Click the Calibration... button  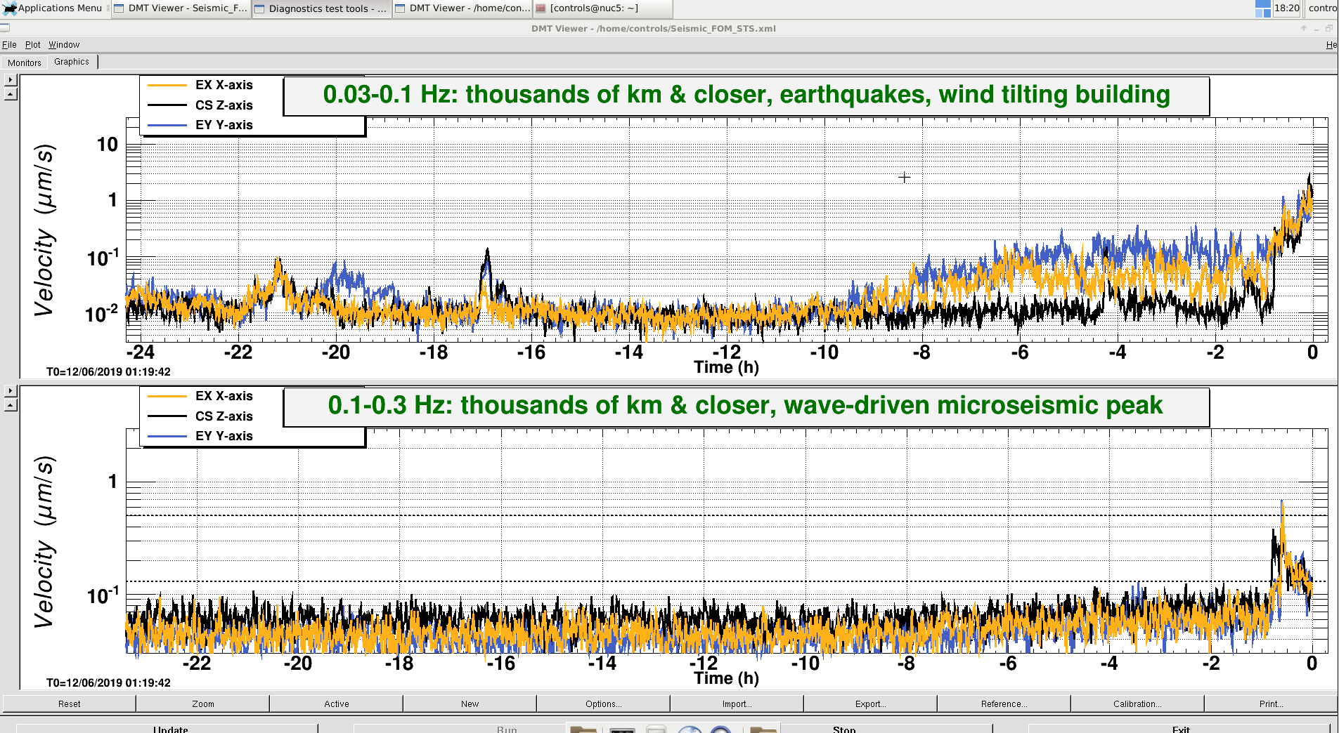point(1137,704)
